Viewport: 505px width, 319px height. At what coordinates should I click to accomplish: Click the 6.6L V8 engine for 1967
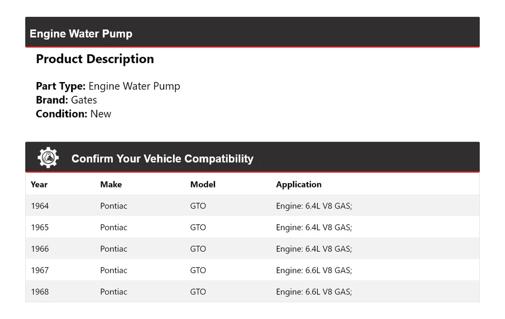click(314, 271)
